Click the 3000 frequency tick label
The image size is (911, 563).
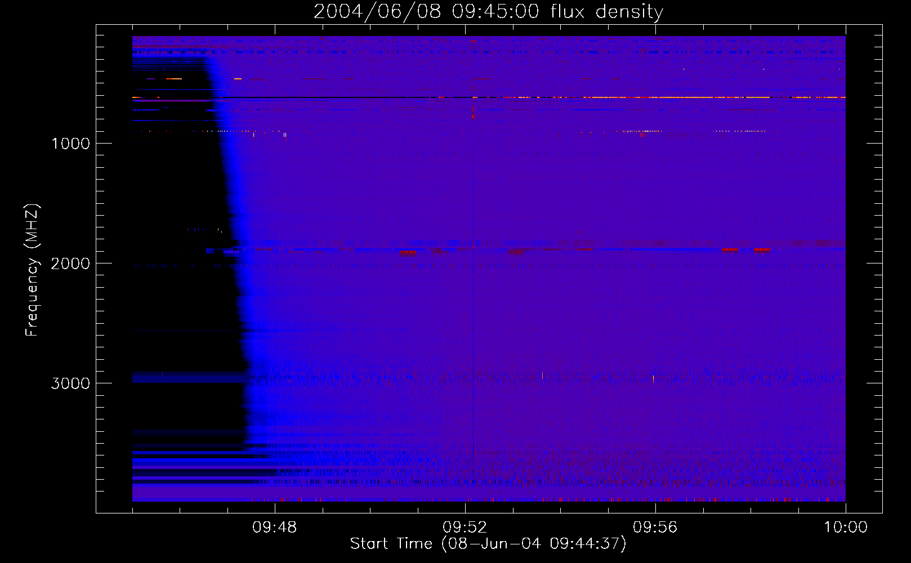[x=70, y=383]
